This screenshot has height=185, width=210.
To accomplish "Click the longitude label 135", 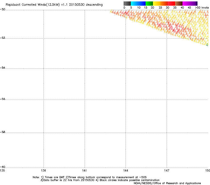I will (2, 170).
